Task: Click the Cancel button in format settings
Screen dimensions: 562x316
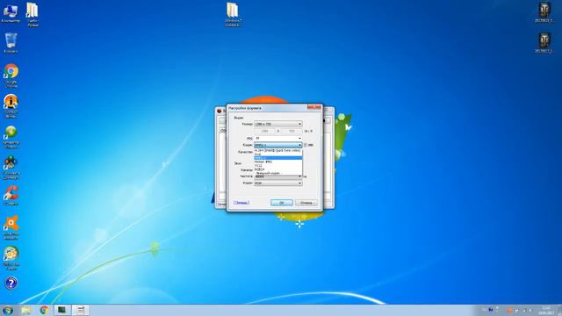Action: coord(306,203)
